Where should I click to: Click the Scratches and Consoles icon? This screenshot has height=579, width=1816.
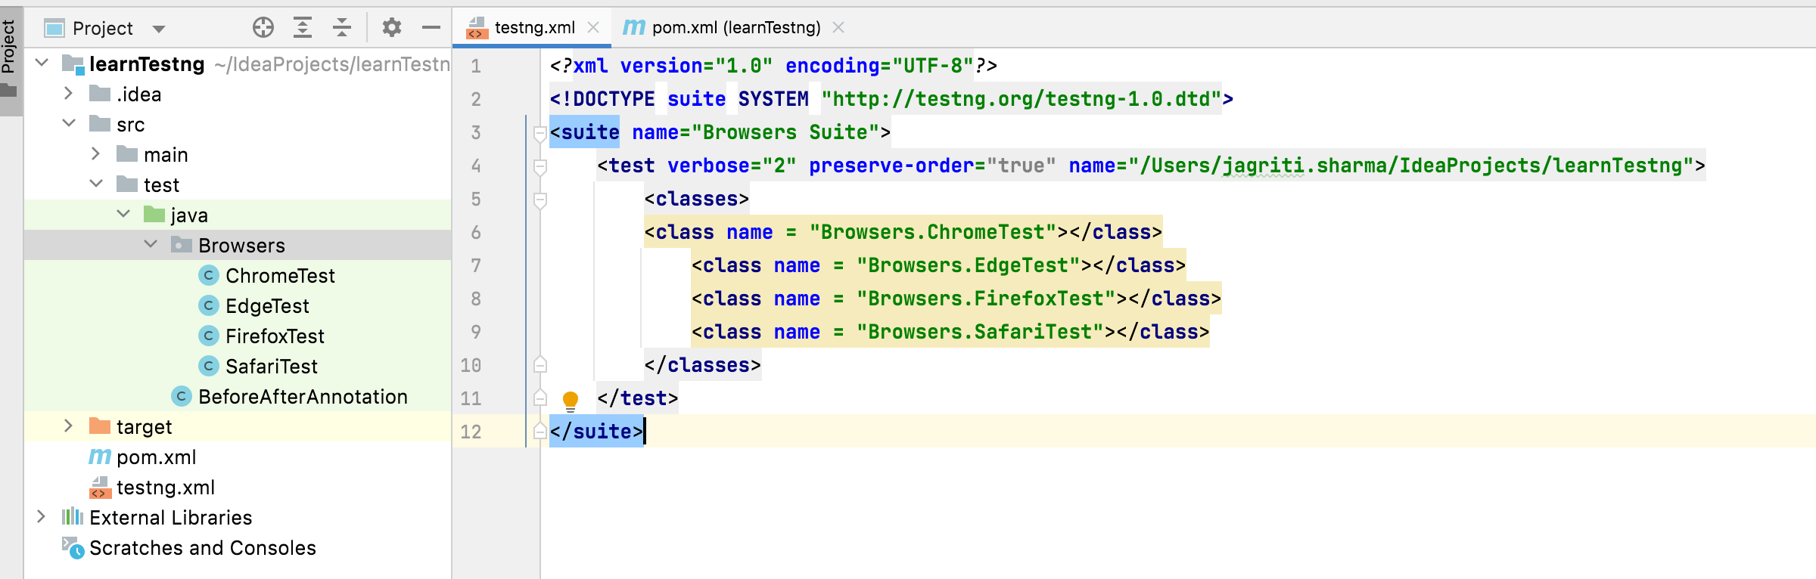point(73,547)
